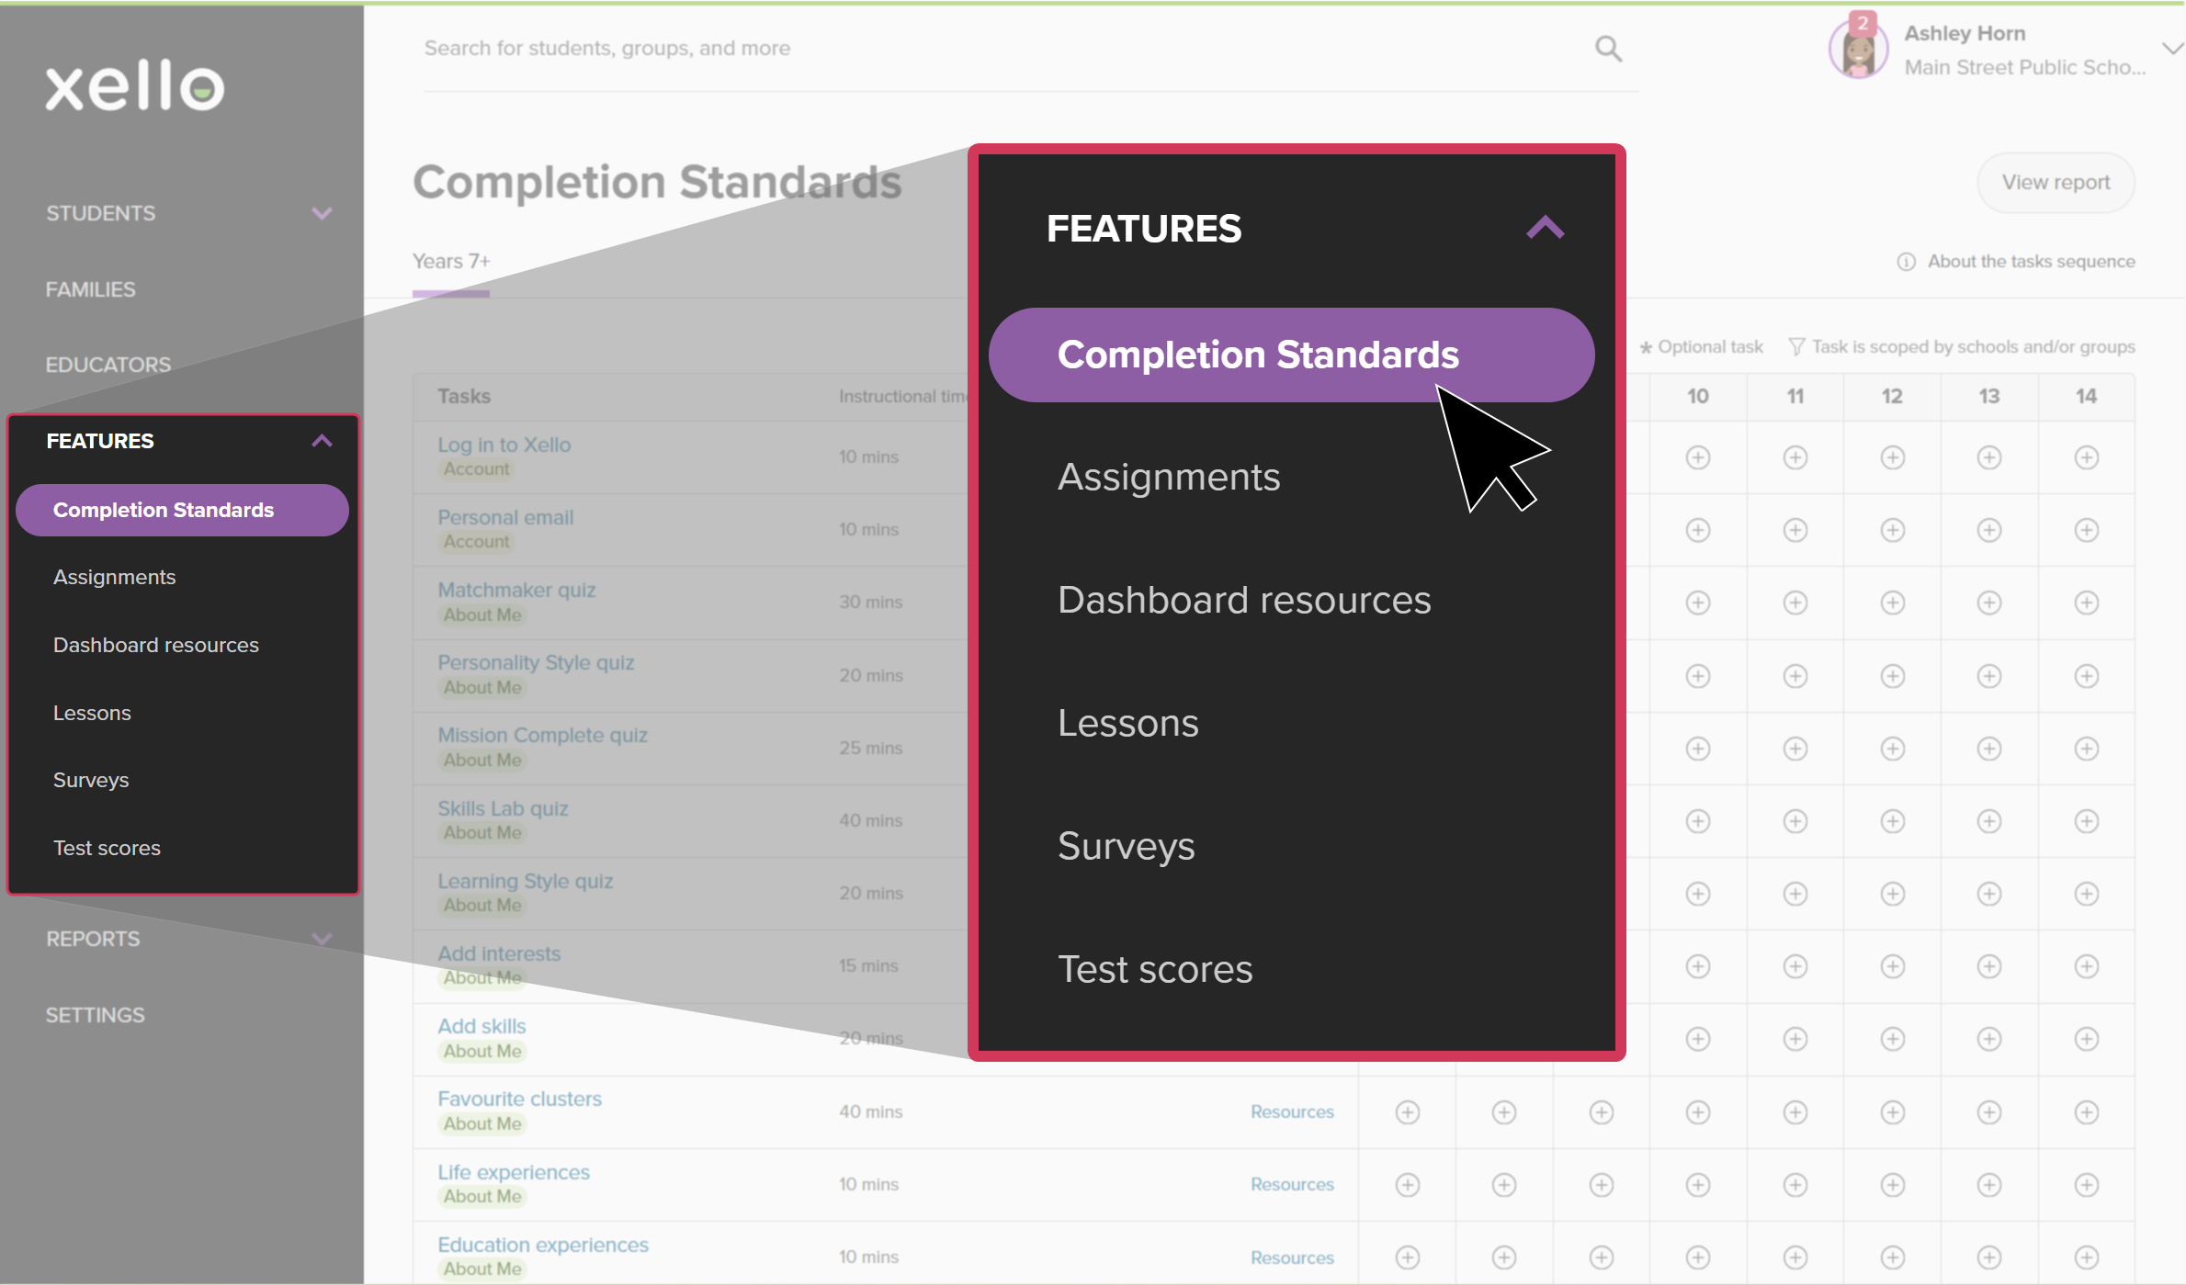Open the user account dropdown arrow
Image resolution: width=2186 pixels, height=1285 pixels.
2172,49
